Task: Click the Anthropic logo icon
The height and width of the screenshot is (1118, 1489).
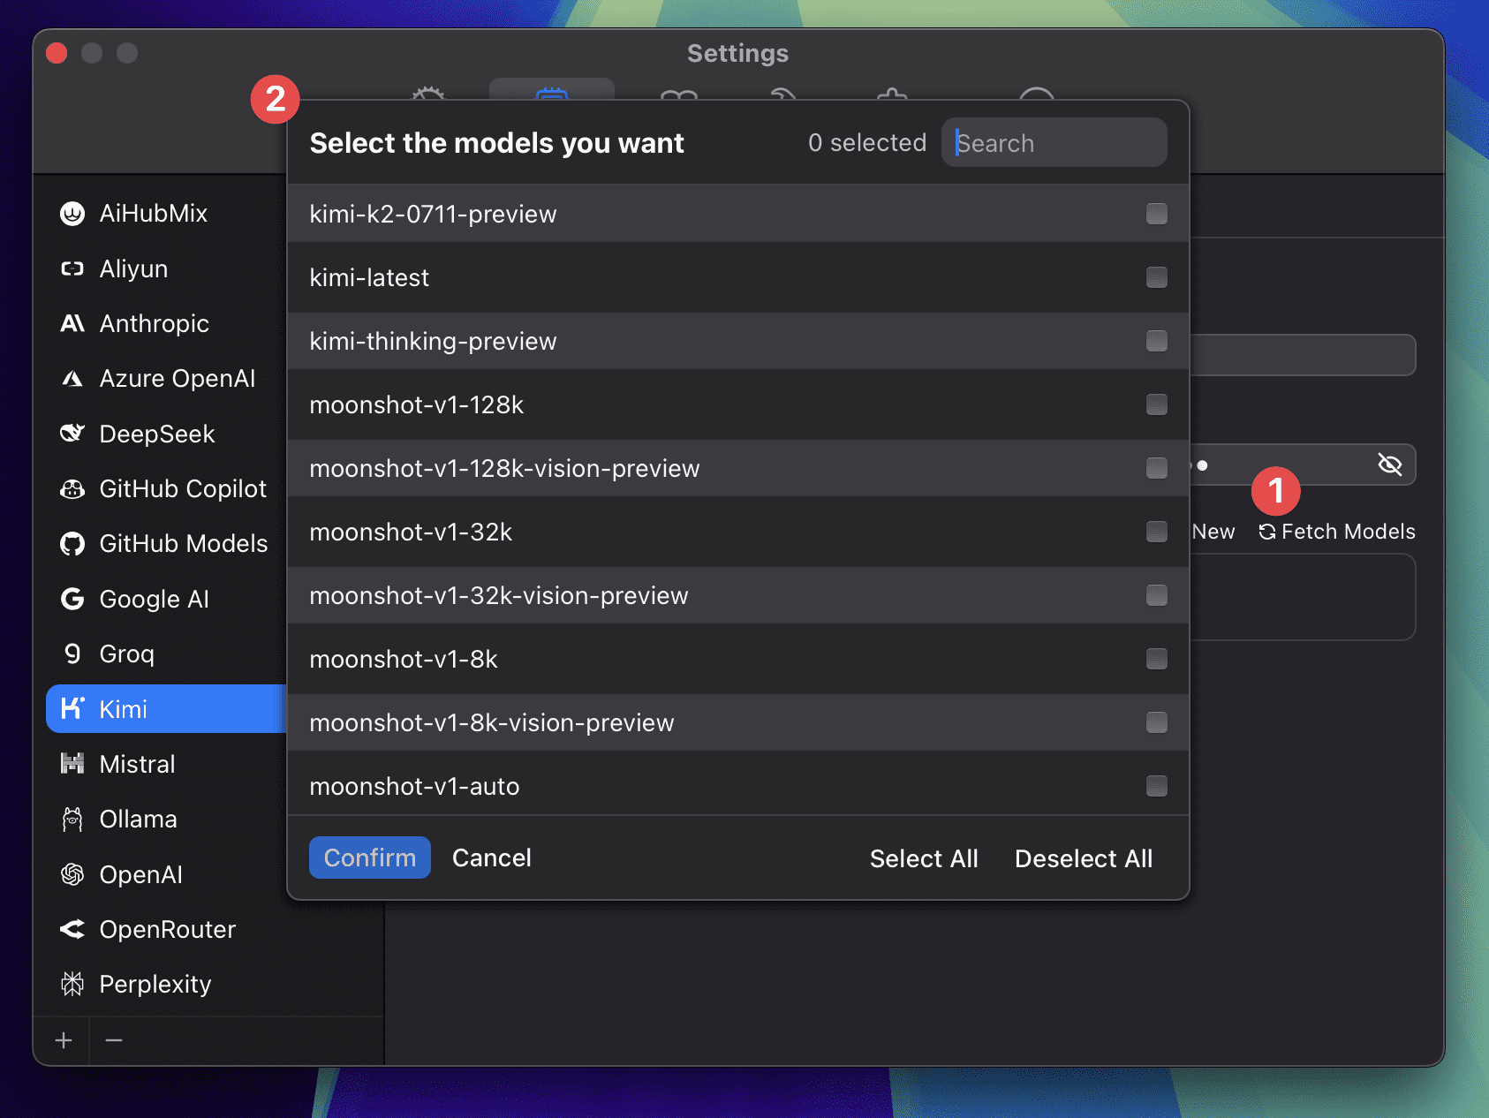Action: (x=72, y=323)
